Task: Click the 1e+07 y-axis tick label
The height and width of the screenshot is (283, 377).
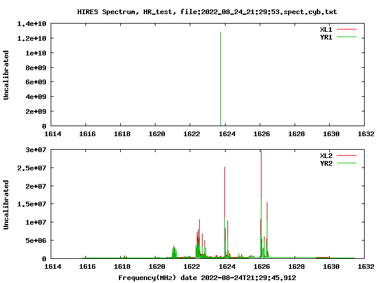Action: click(36, 222)
